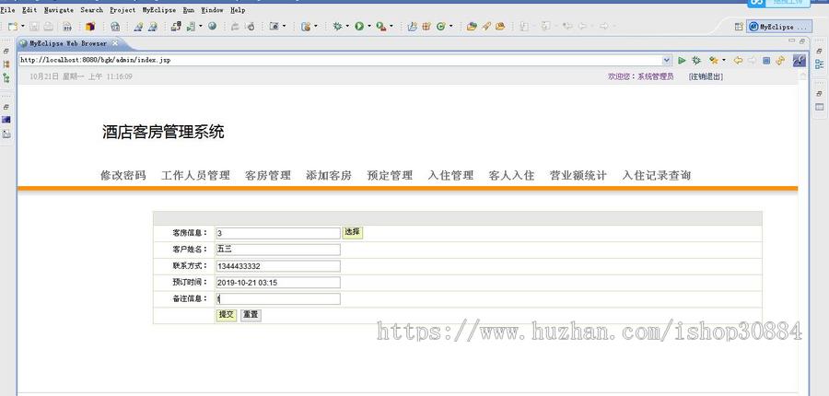Click the screenshot capture toolbar icon

coord(274,26)
